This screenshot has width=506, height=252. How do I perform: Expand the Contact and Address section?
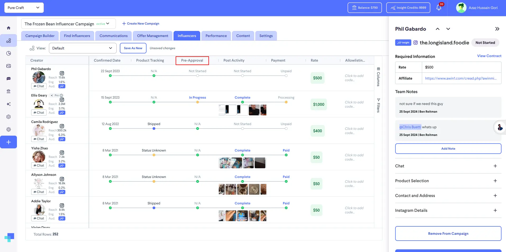[448, 196]
